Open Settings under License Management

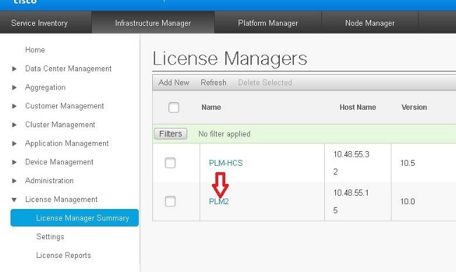tap(51, 236)
